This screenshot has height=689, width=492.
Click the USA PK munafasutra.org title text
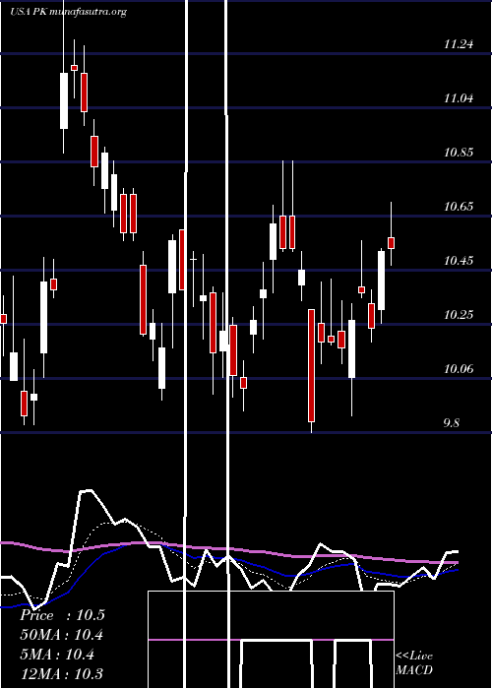[69, 12]
